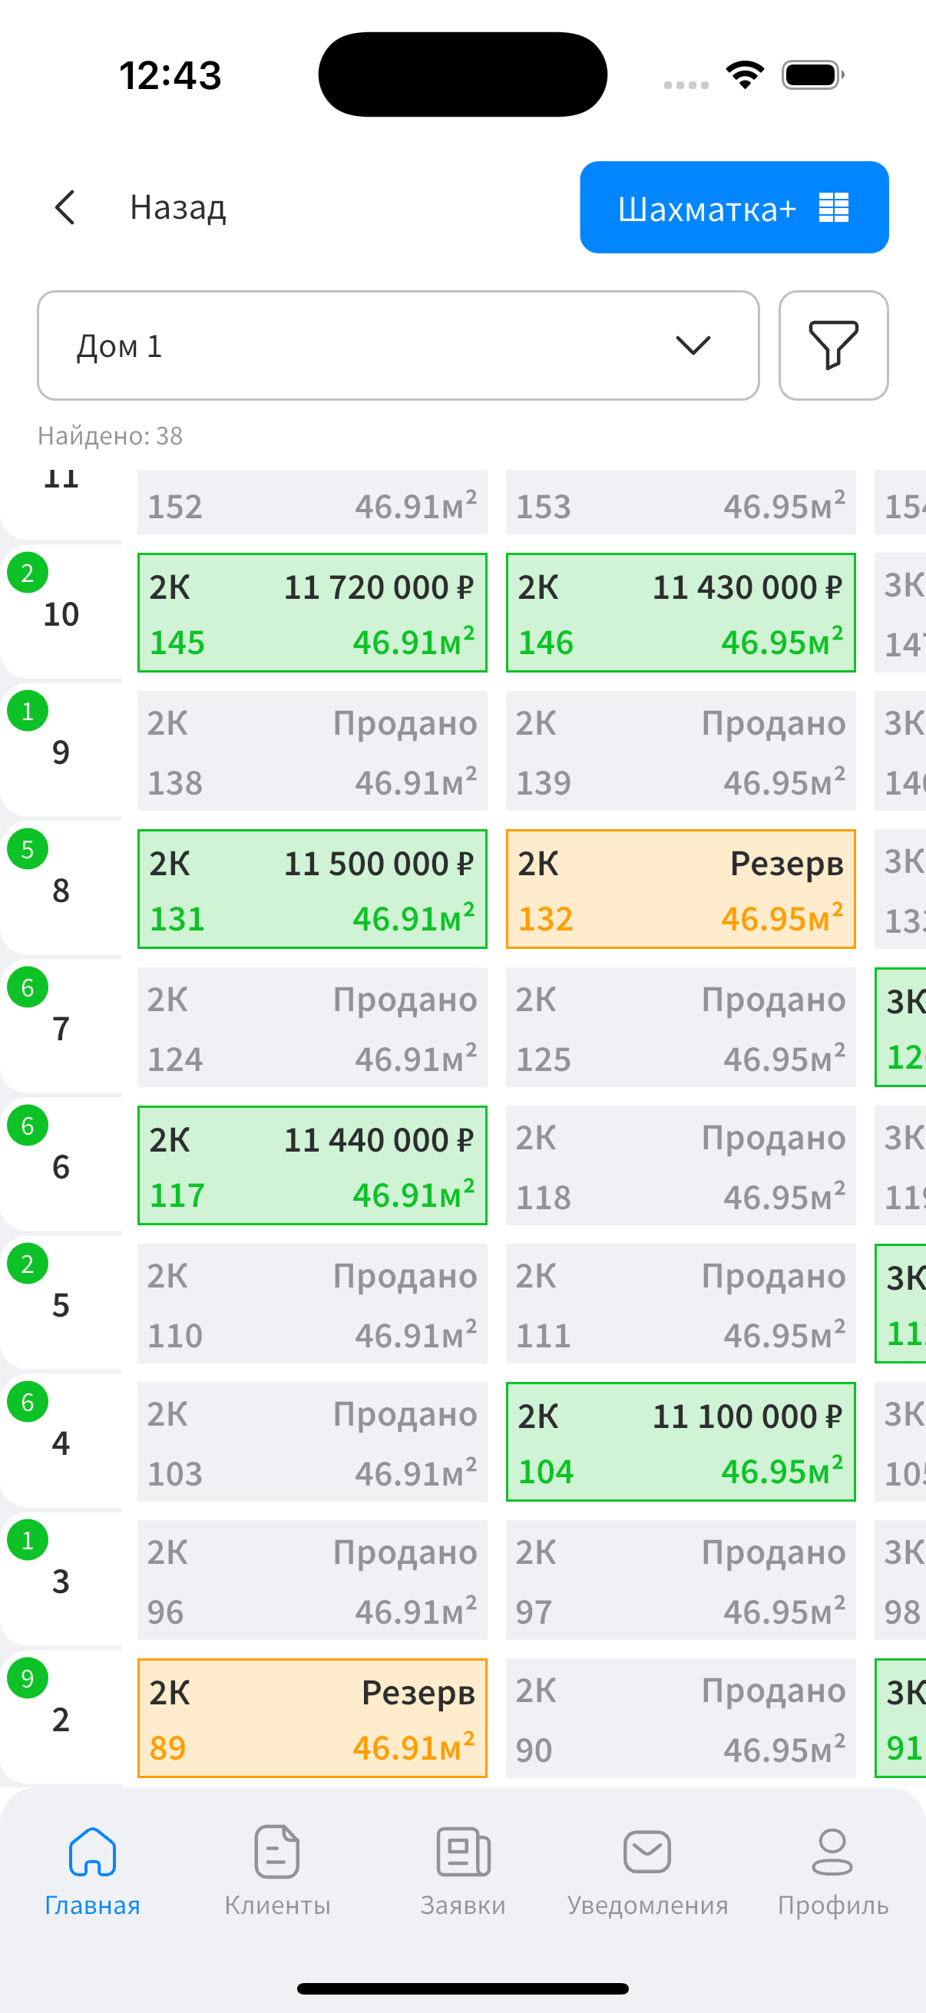Viewport: 926px width, 2013px height.
Task: Select apartment 145 priced 11 720 000 ₽
Action: (x=312, y=613)
